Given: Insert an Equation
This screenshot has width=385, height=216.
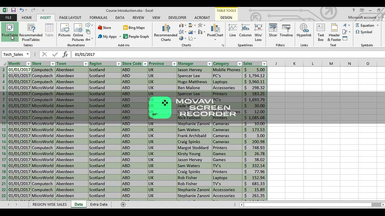Looking at the screenshot, I should point(365,25).
